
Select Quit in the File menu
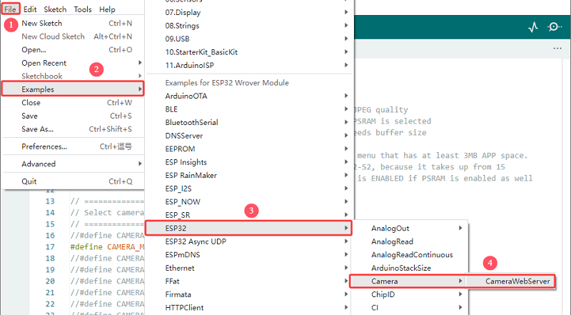[73, 181]
